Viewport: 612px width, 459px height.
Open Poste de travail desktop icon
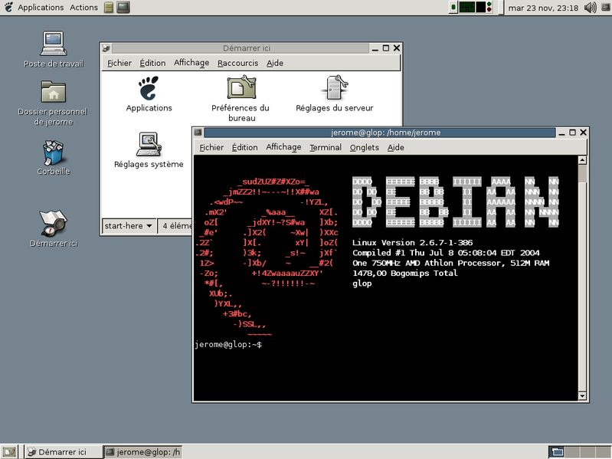click(54, 49)
